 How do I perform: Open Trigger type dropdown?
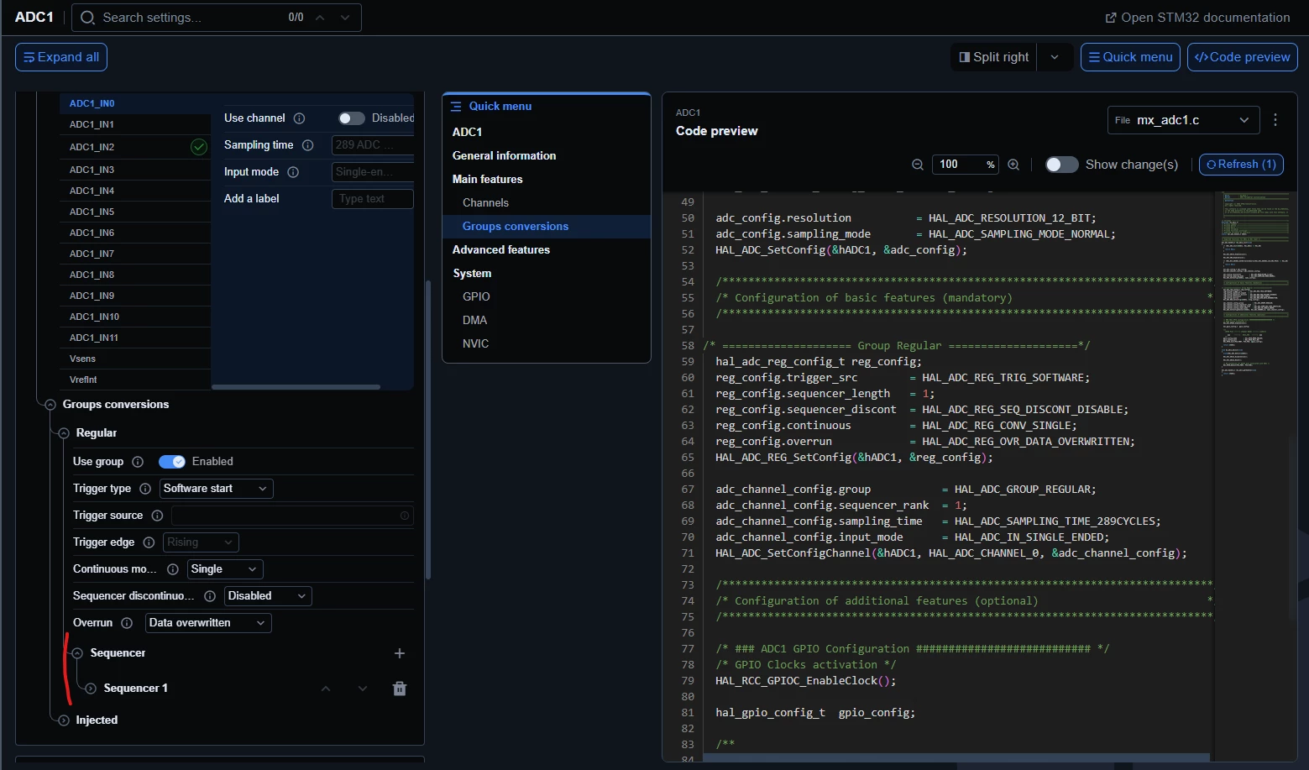(217, 489)
